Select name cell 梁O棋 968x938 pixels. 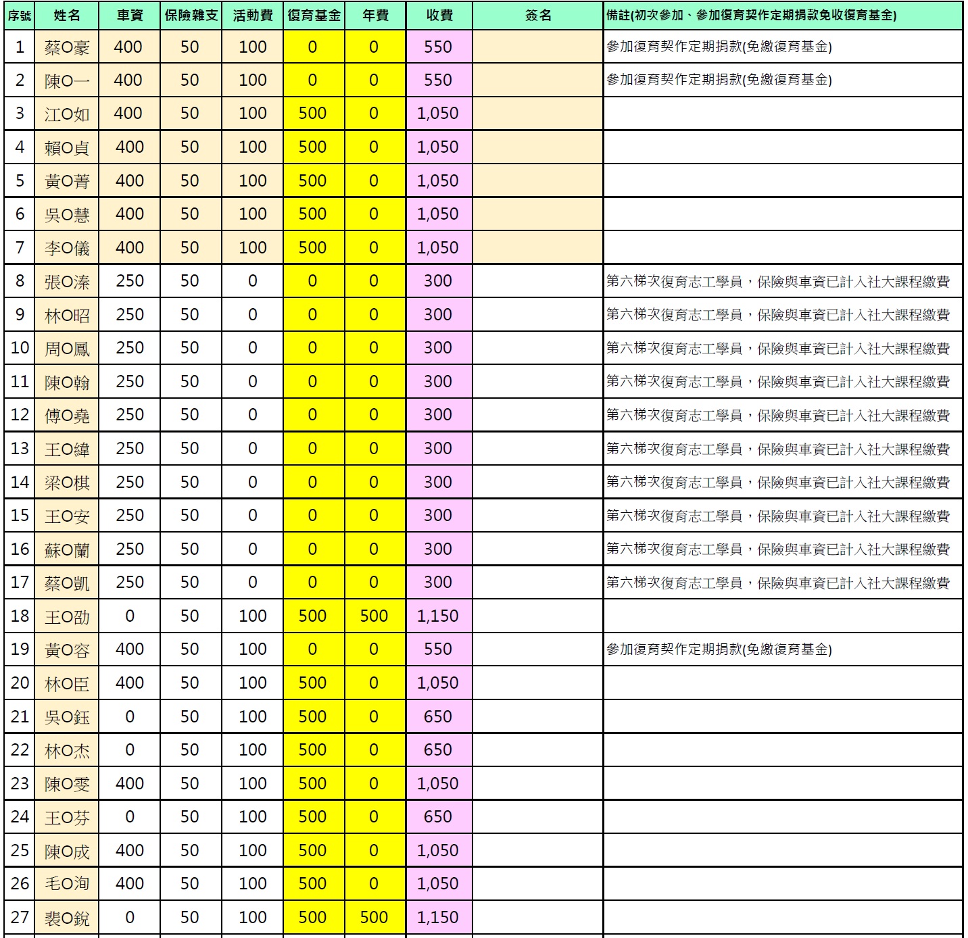67,483
